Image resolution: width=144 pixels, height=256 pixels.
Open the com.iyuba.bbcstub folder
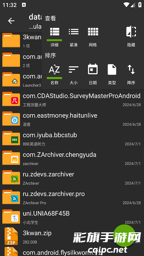[x=72, y=139]
